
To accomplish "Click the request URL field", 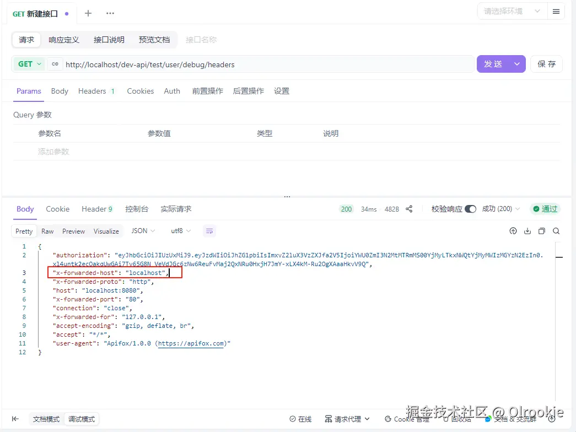I will point(268,64).
